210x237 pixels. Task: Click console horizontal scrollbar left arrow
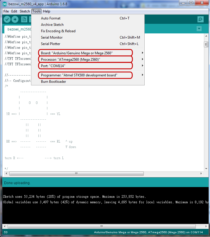pyautogui.click(x=5, y=226)
